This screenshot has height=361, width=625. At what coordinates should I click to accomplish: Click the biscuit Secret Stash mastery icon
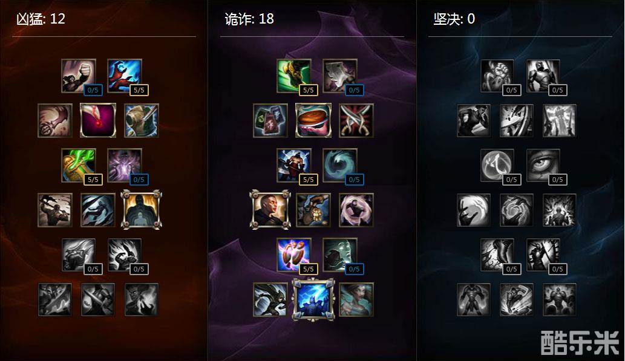click(x=313, y=120)
